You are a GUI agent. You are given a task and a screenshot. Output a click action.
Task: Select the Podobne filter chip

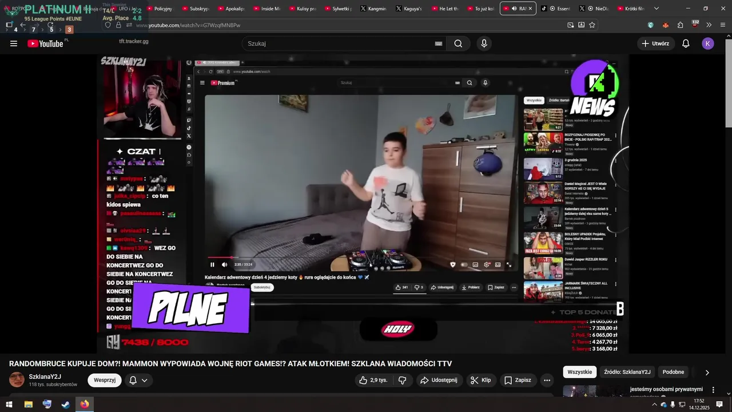[x=673, y=372]
